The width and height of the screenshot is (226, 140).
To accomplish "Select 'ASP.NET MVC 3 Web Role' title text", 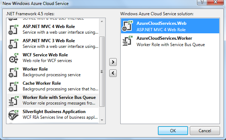I will (x=49, y=41).
